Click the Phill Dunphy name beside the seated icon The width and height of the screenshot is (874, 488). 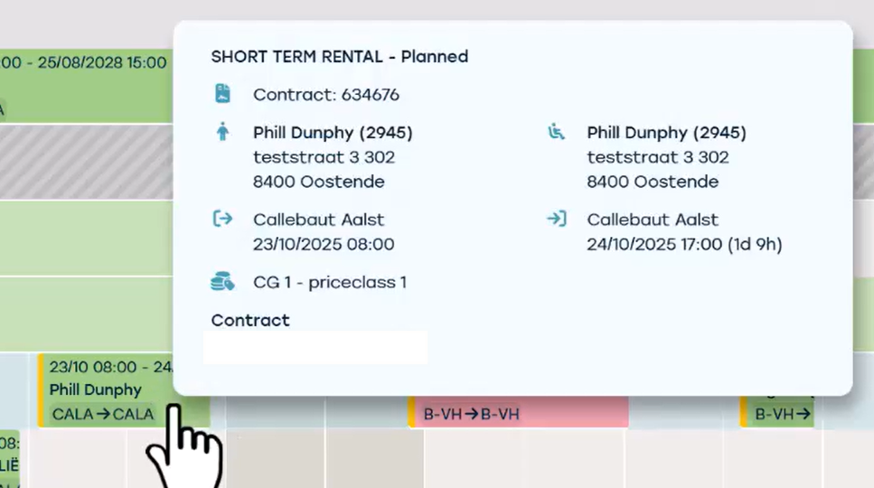pyautogui.click(x=666, y=133)
